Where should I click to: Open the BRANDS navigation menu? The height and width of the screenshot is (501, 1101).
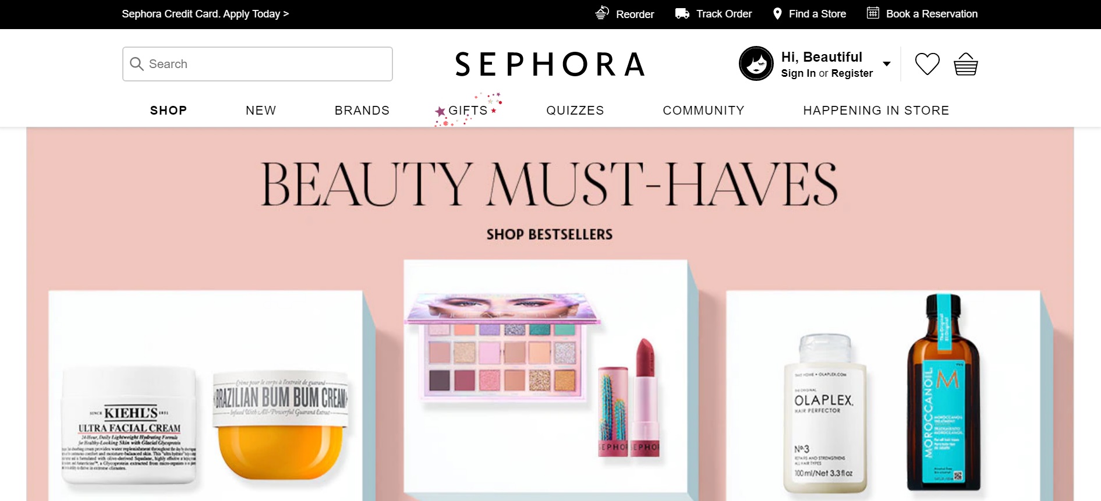(x=362, y=111)
